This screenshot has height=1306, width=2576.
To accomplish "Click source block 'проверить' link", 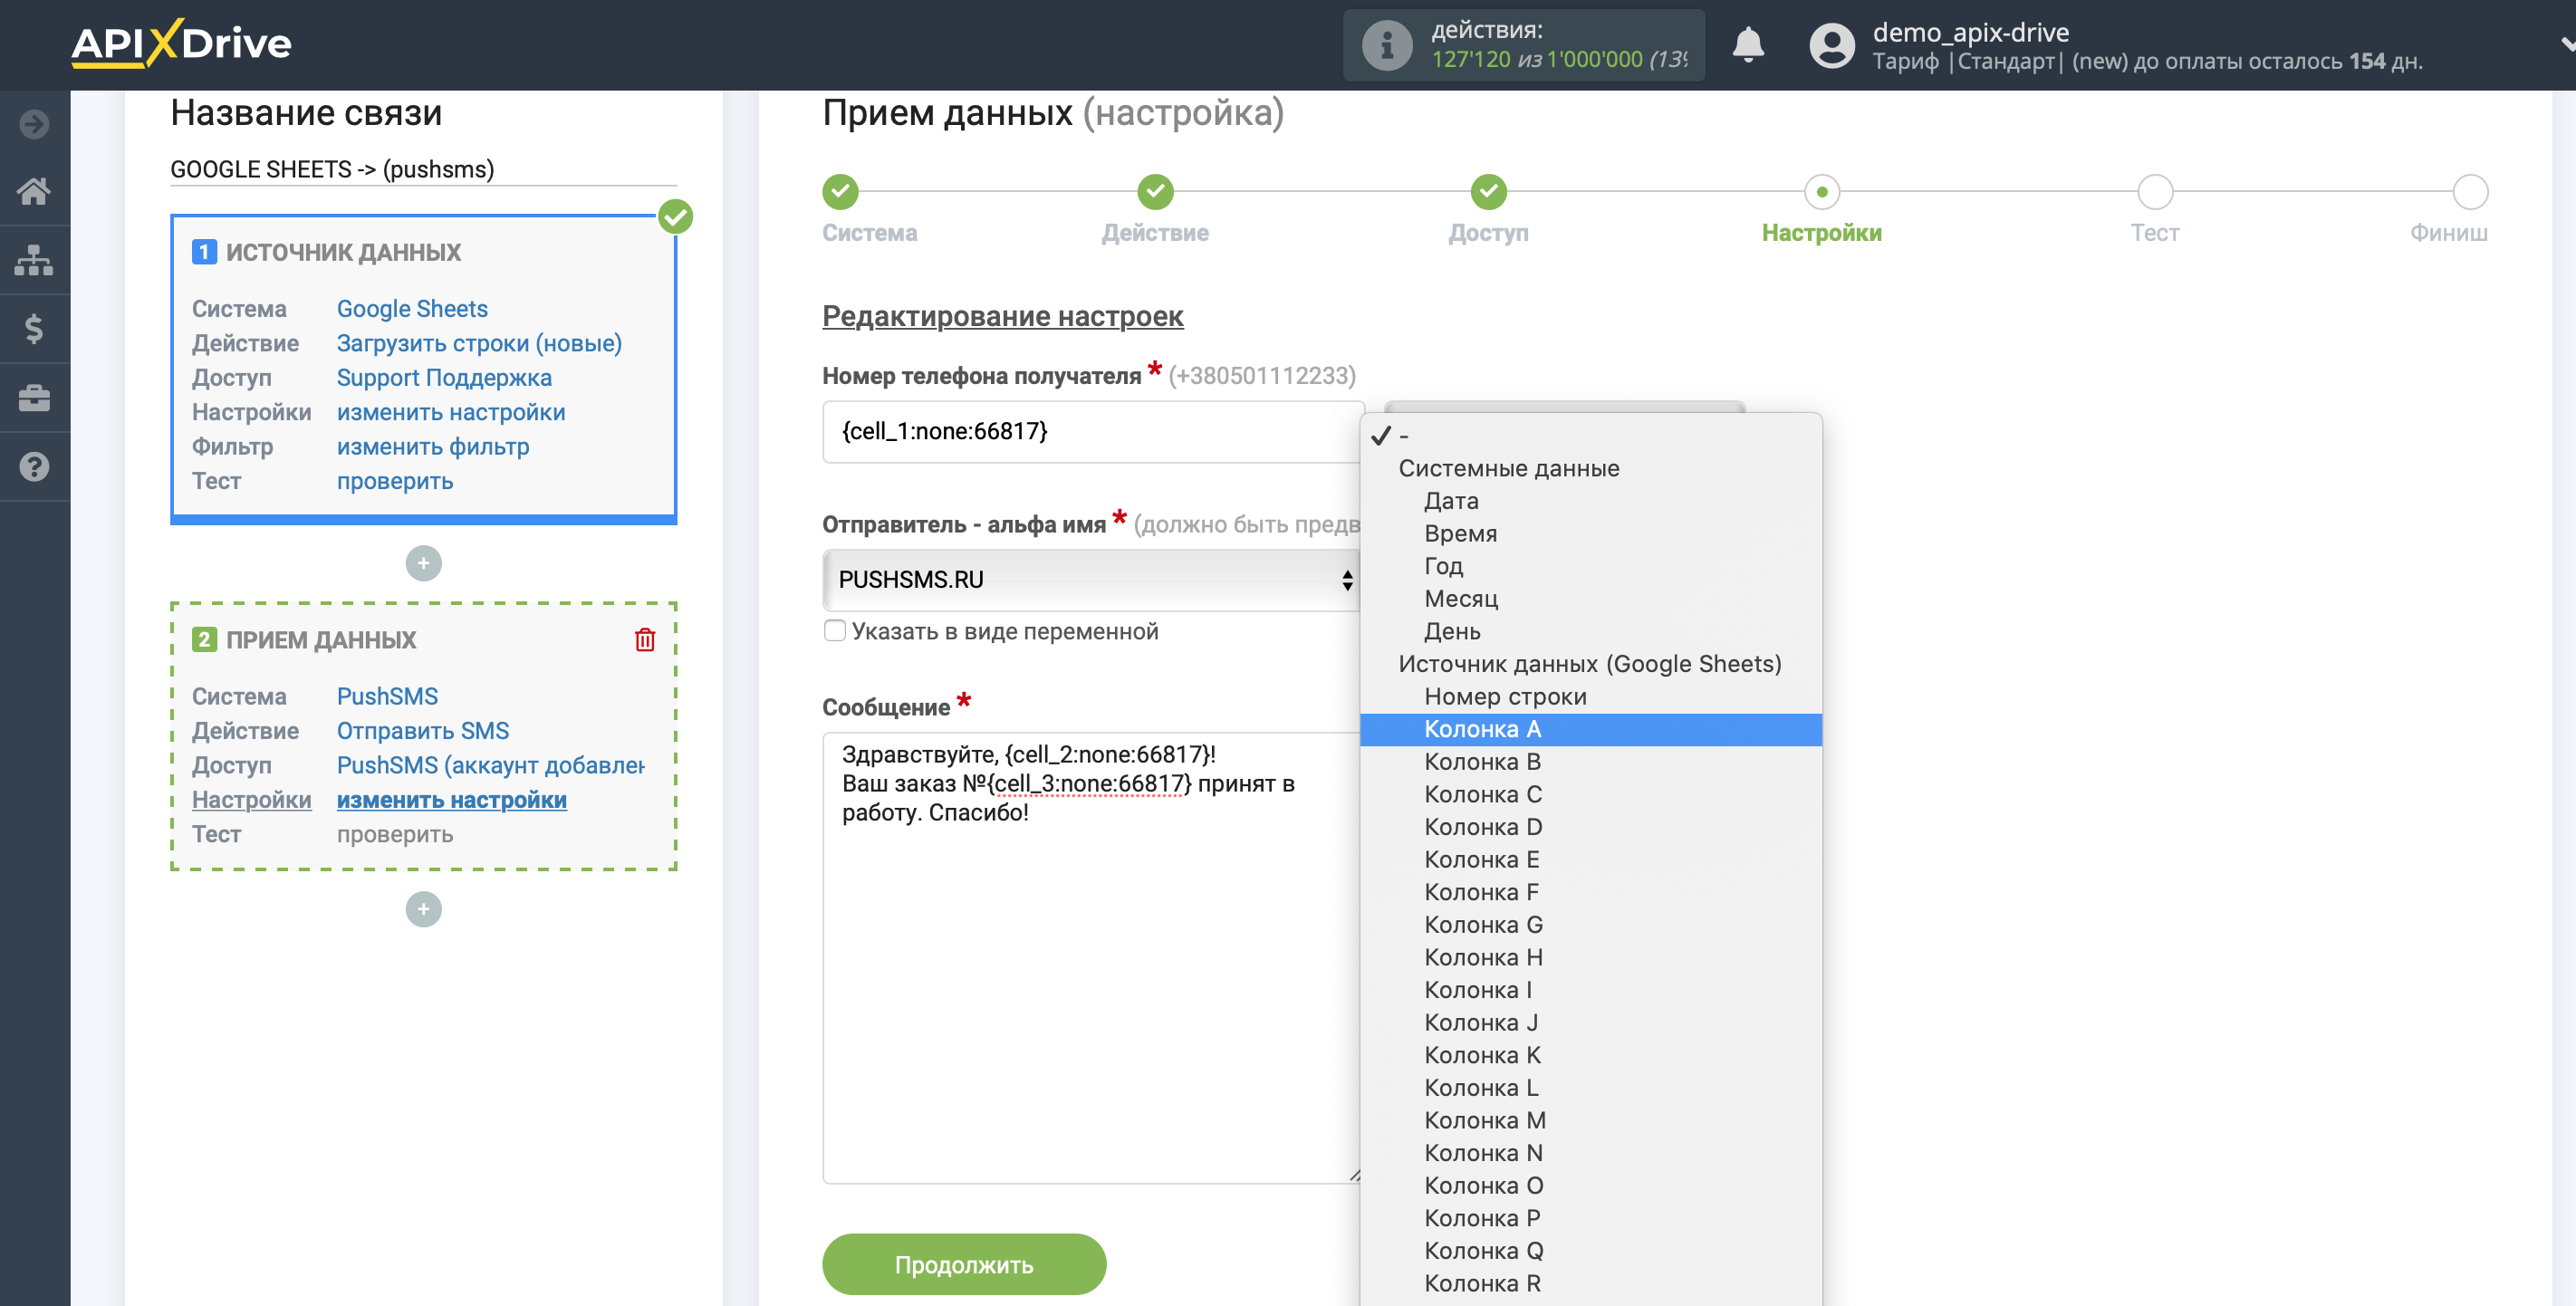I will [395, 482].
